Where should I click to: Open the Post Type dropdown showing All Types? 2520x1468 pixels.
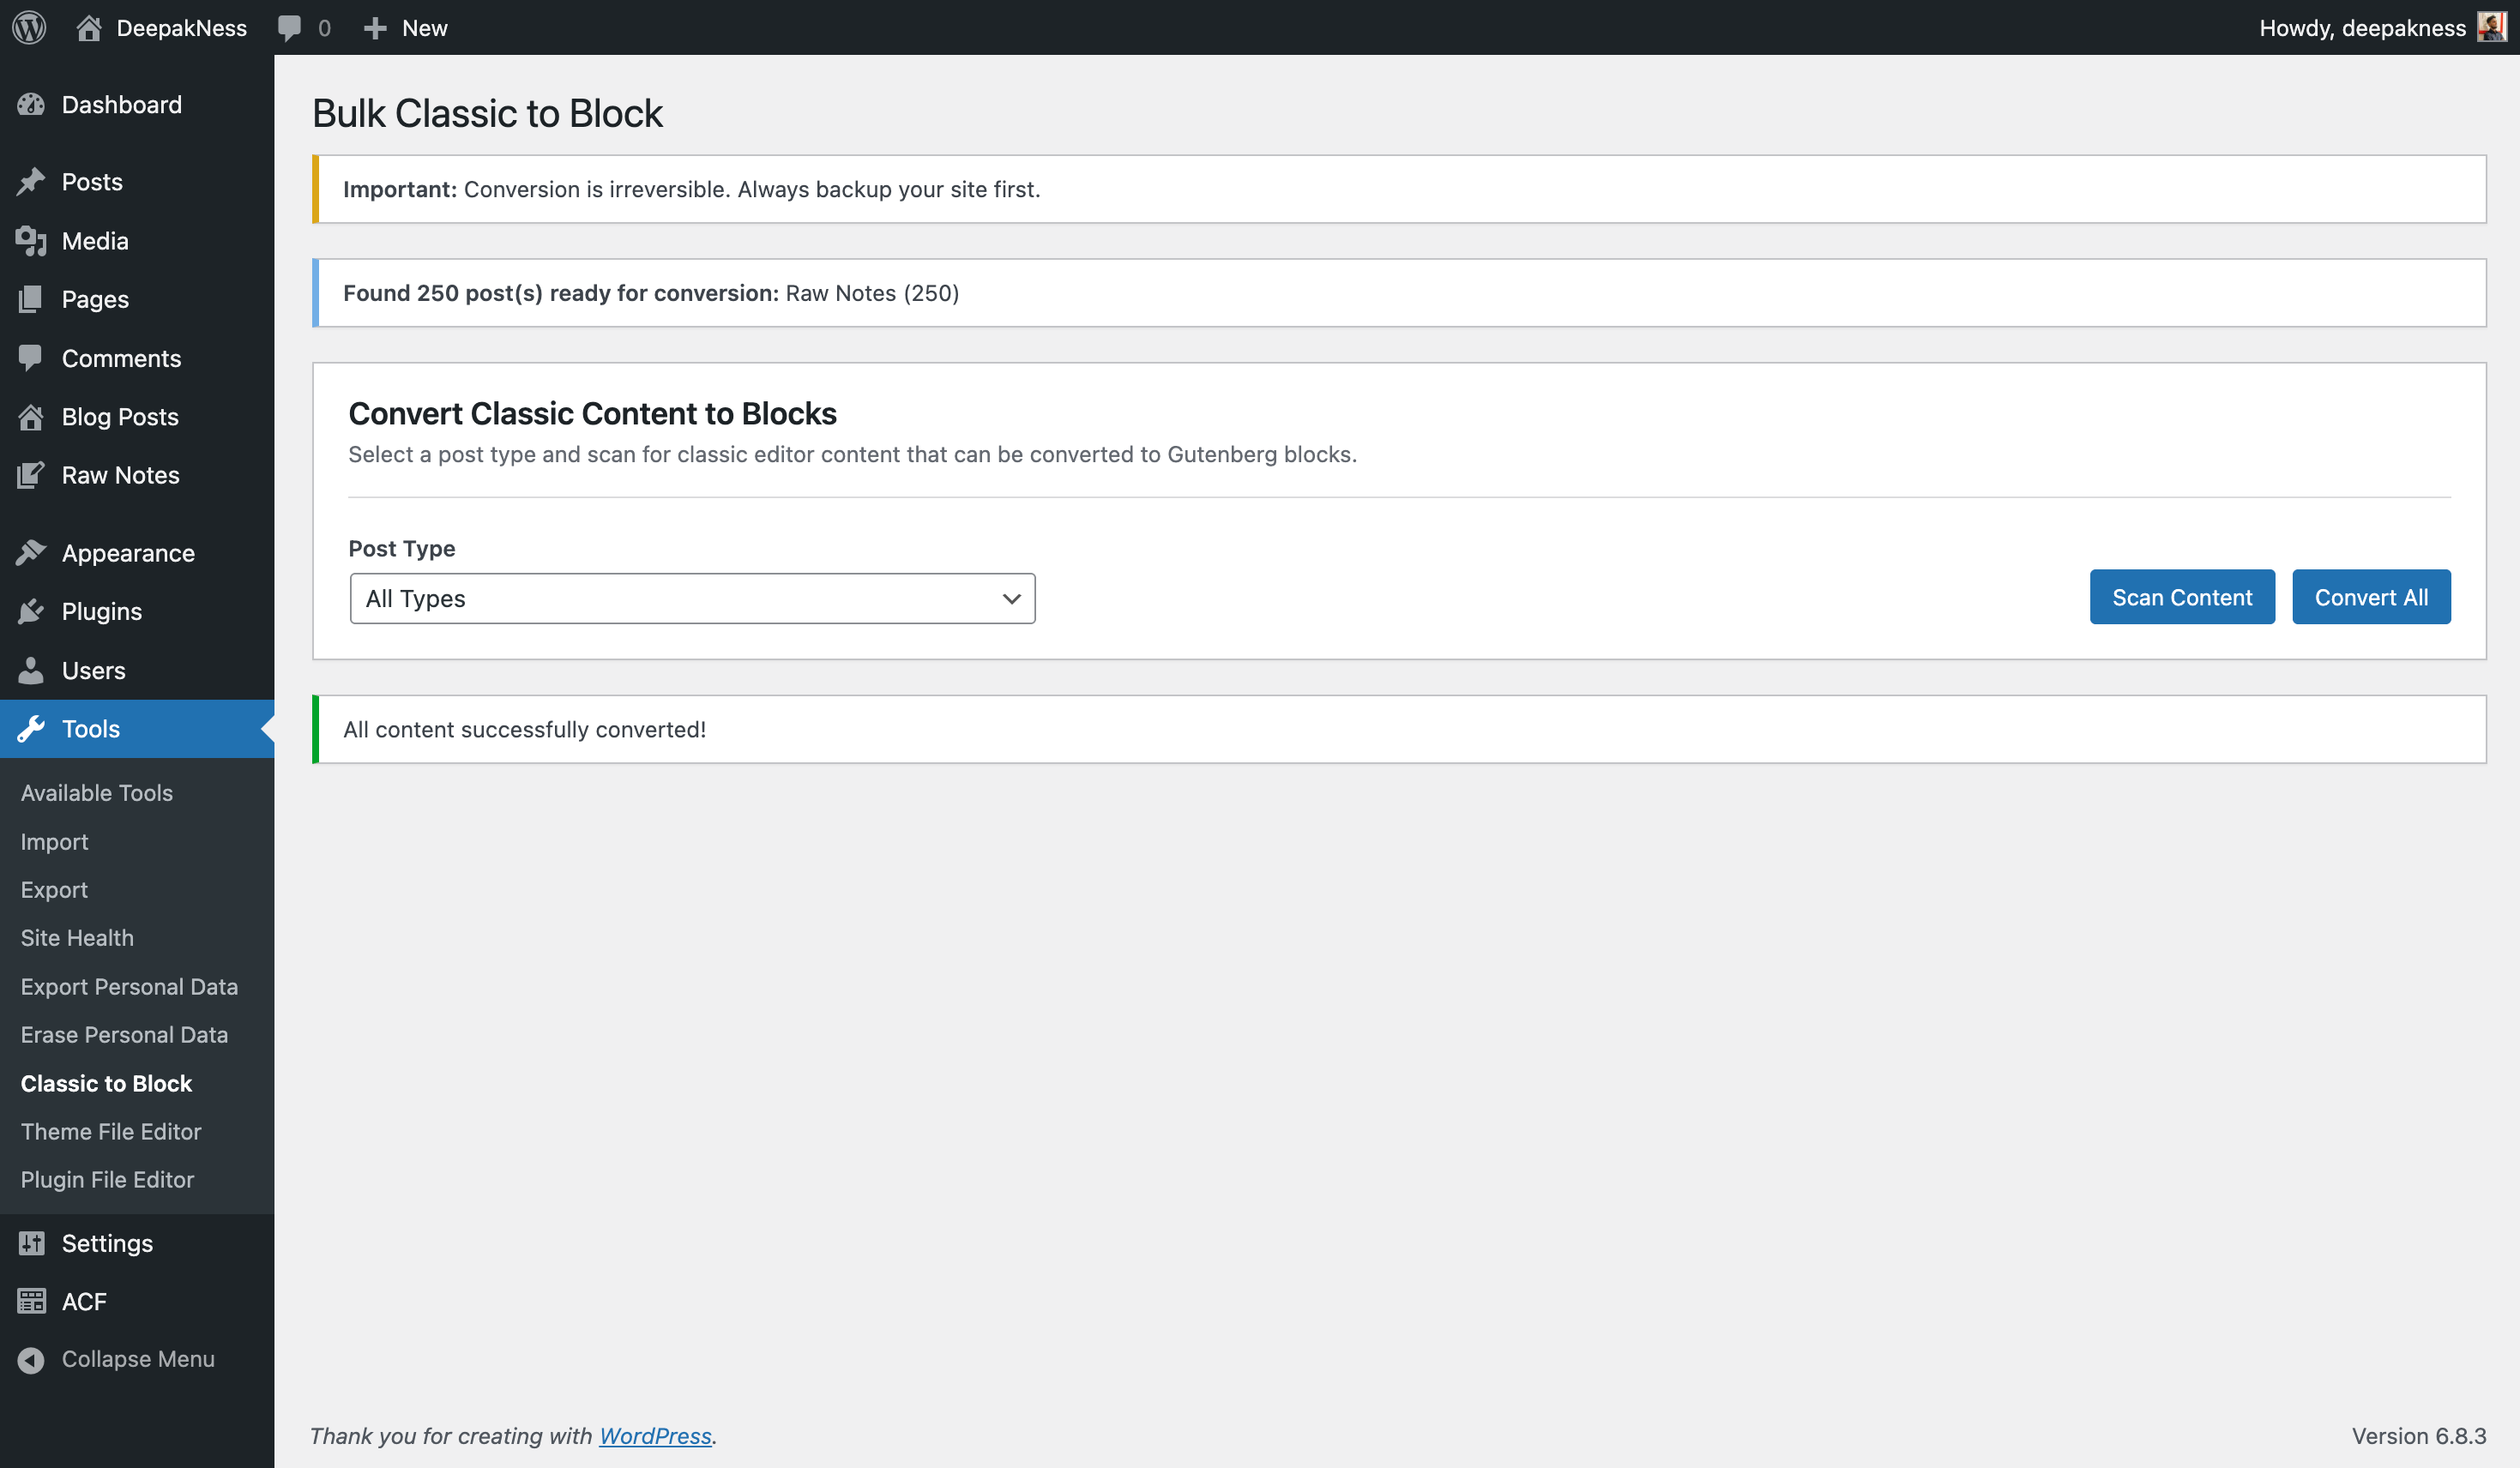pos(692,597)
